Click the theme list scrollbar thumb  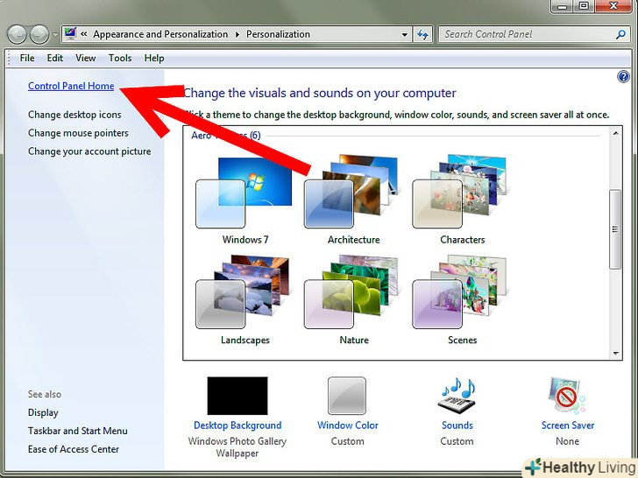(x=615, y=229)
